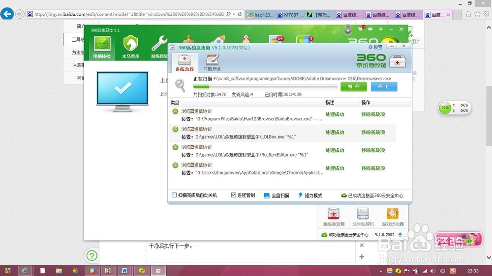The image size is (492, 276).
Task: Open 系统修复 wrench in 360安全卫士
Action: tap(159, 47)
